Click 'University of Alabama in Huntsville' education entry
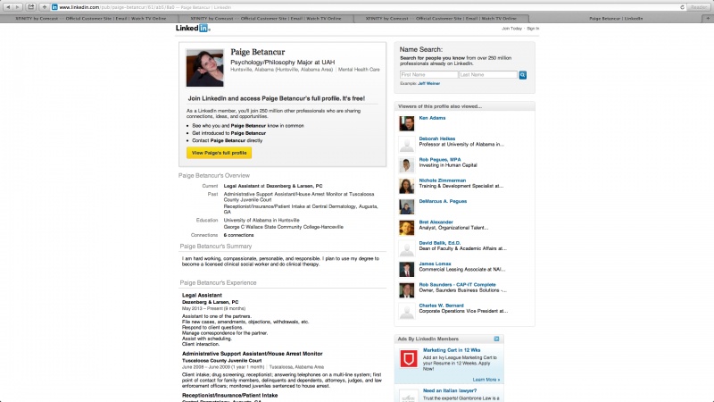 pos(262,220)
